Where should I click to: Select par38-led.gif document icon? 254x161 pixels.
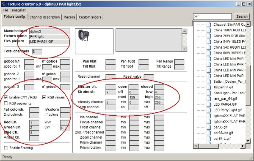[209, 133]
